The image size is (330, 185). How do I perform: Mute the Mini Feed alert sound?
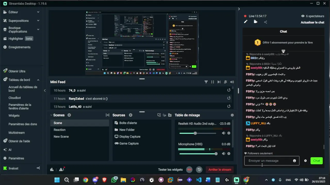[x=232, y=82]
